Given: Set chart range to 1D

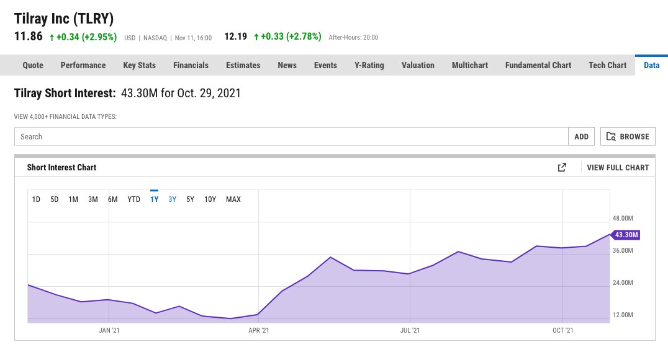Looking at the screenshot, I should coord(36,199).
